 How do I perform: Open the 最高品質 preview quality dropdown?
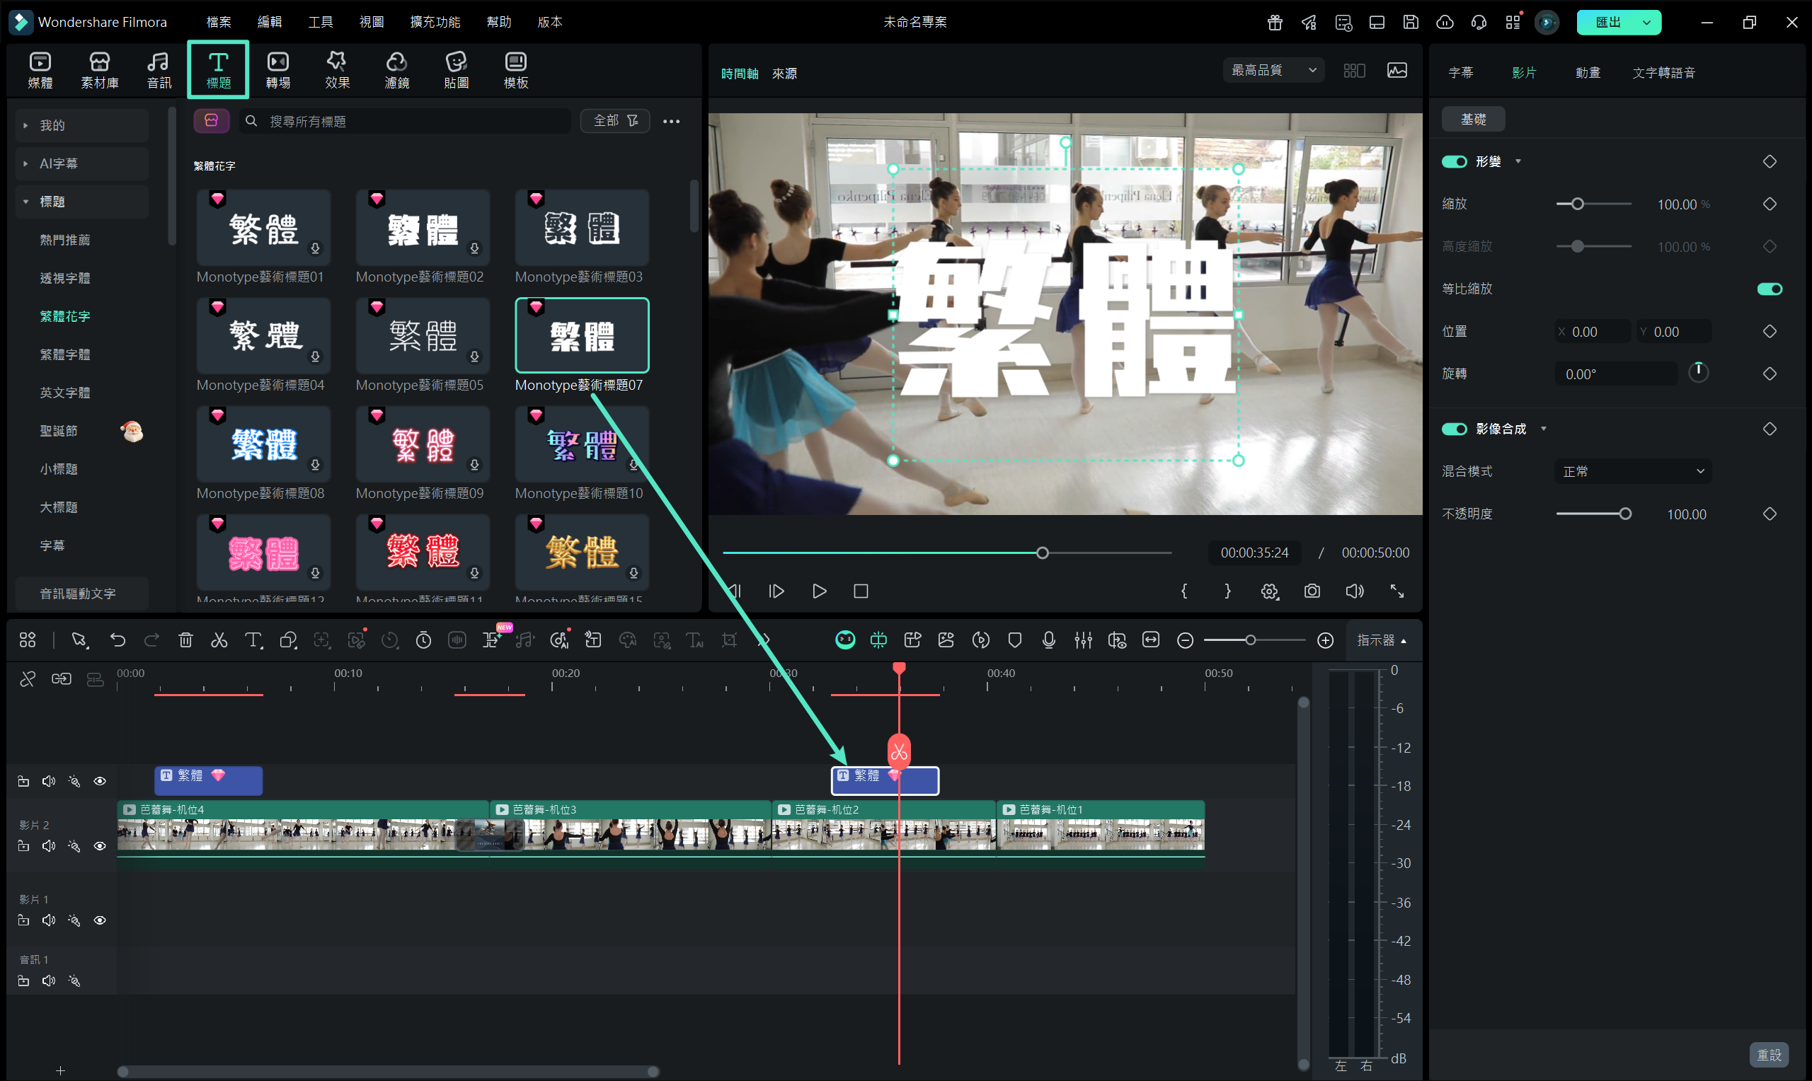[1273, 71]
